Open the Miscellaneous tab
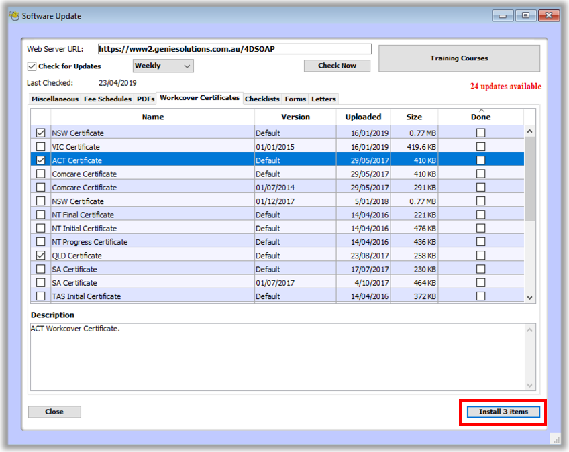 point(54,99)
